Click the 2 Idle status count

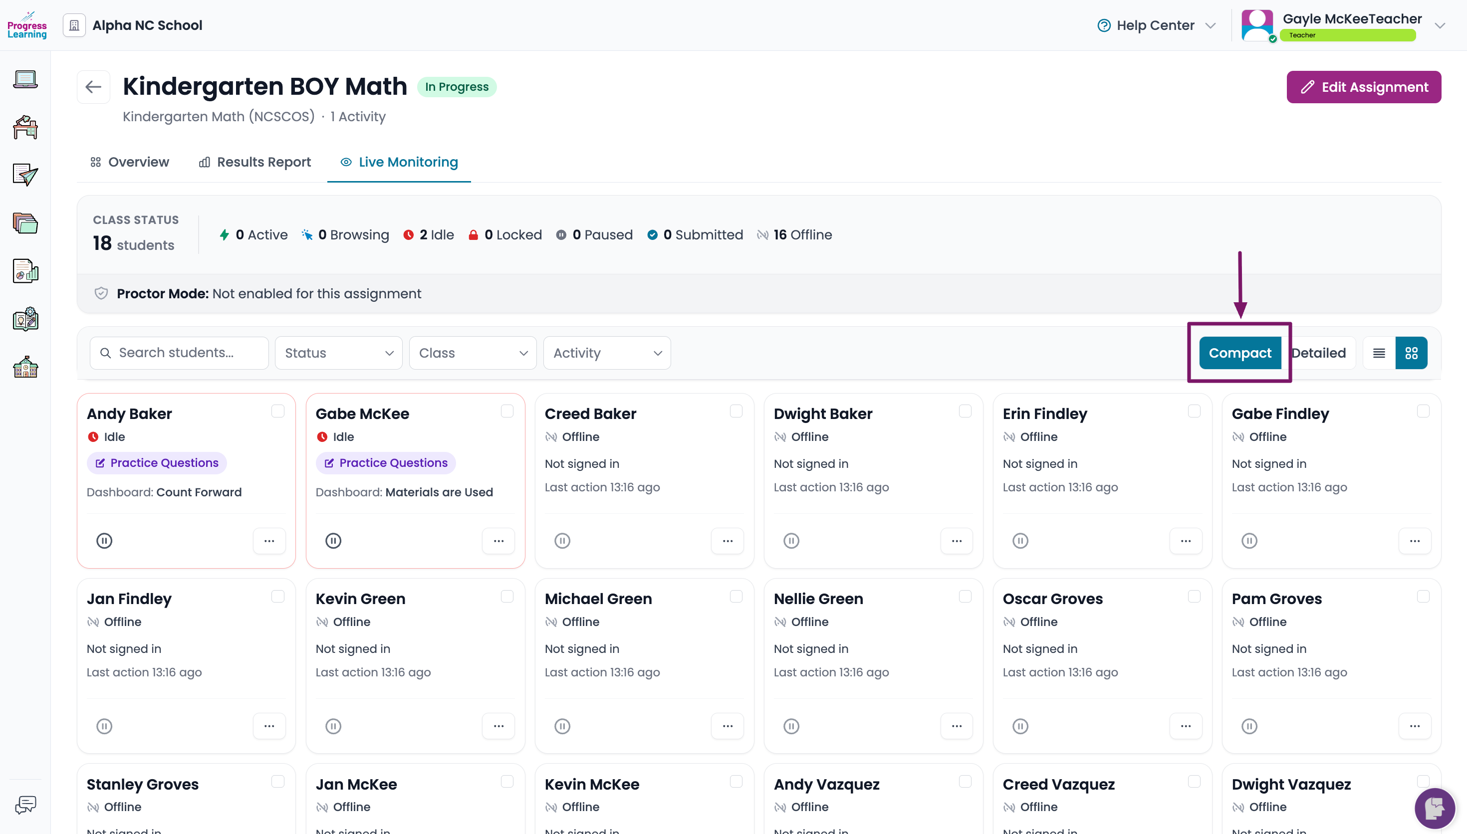pyautogui.click(x=429, y=235)
